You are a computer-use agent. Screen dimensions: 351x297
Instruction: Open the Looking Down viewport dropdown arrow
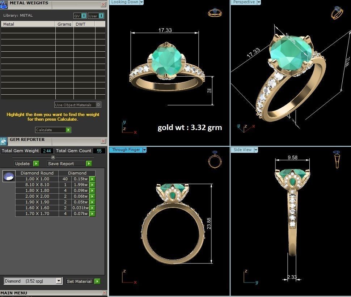141,2
